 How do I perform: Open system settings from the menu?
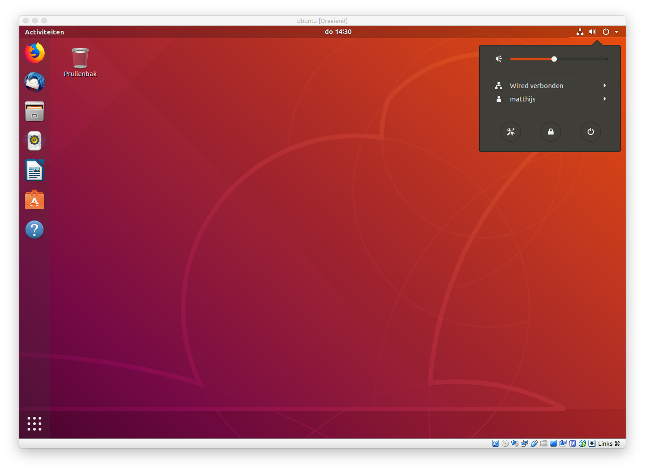tap(510, 132)
